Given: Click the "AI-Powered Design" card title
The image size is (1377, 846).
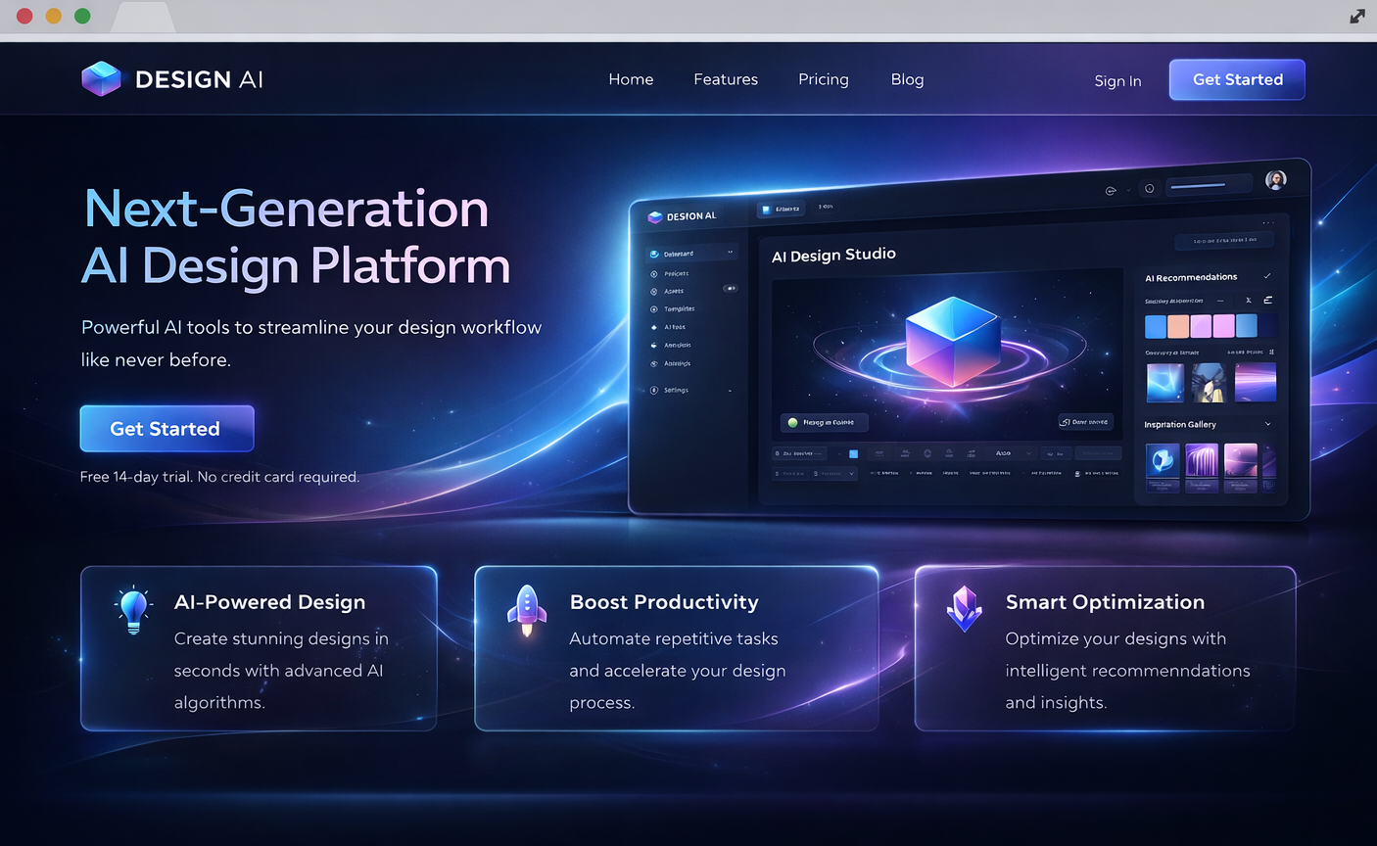Looking at the screenshot, I should pos(269,602).
